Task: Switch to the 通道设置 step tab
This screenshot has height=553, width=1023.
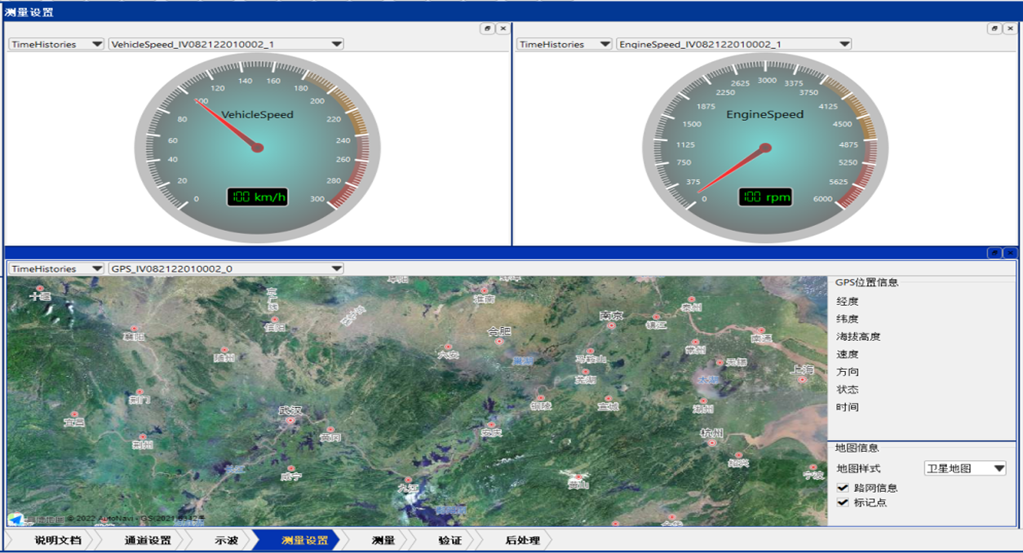Action: [147, 540]
